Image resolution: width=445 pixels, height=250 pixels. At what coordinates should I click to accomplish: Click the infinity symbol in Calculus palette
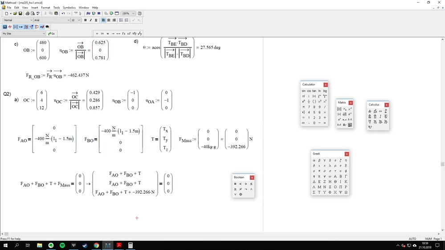click(x=380, y=111)
